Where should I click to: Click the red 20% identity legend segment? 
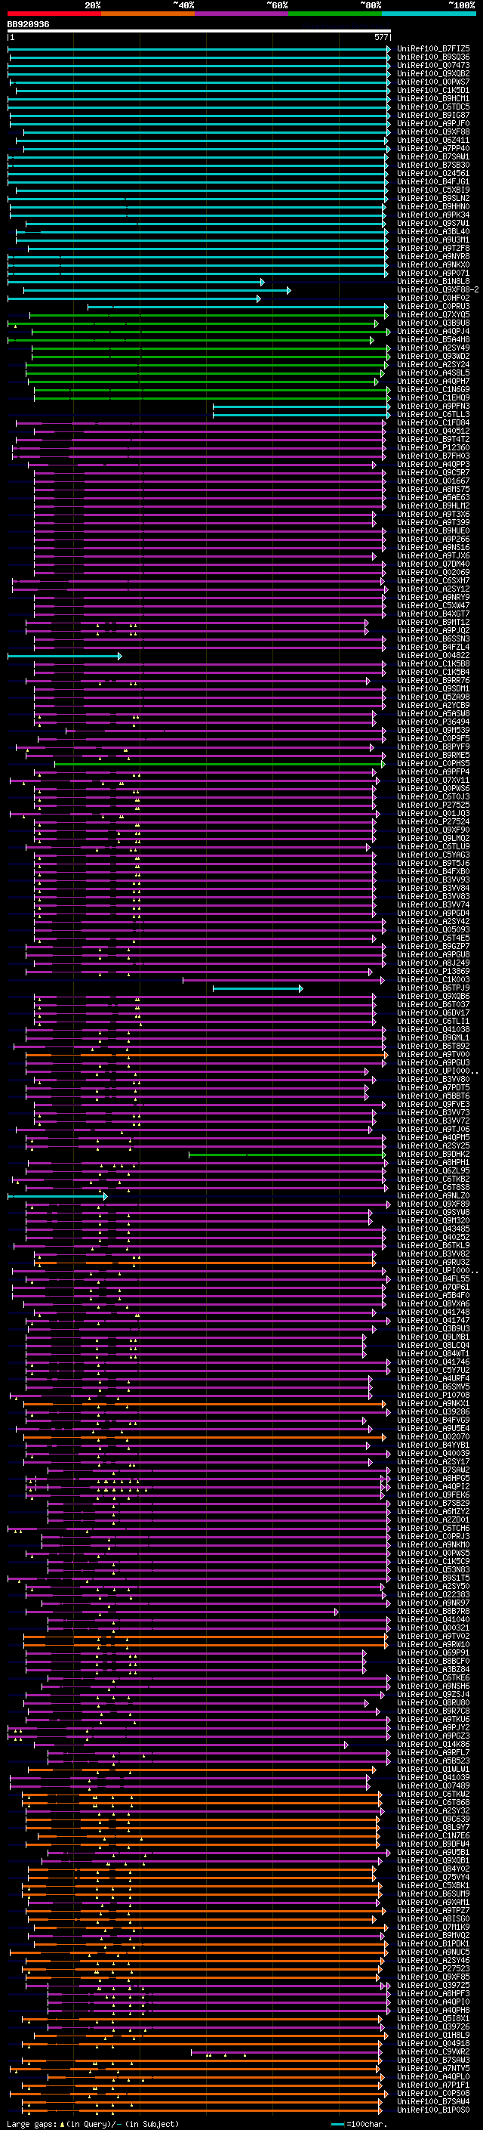(x=54, y=14)
